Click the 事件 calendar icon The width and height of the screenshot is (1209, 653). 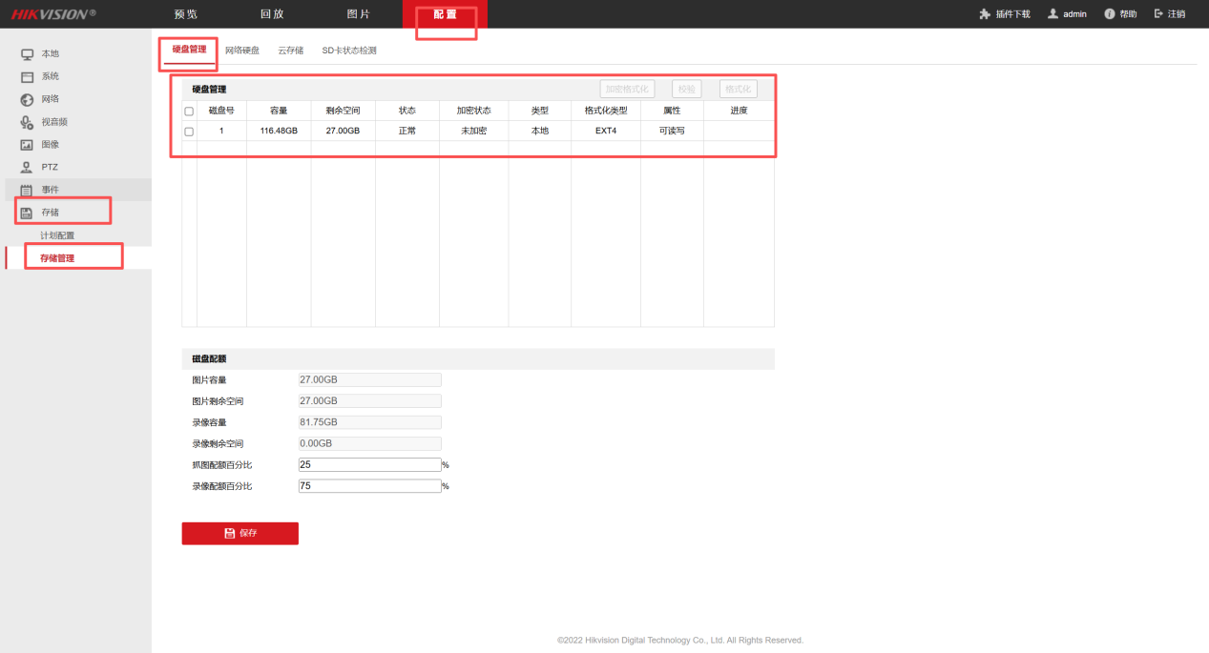point(27,191)
